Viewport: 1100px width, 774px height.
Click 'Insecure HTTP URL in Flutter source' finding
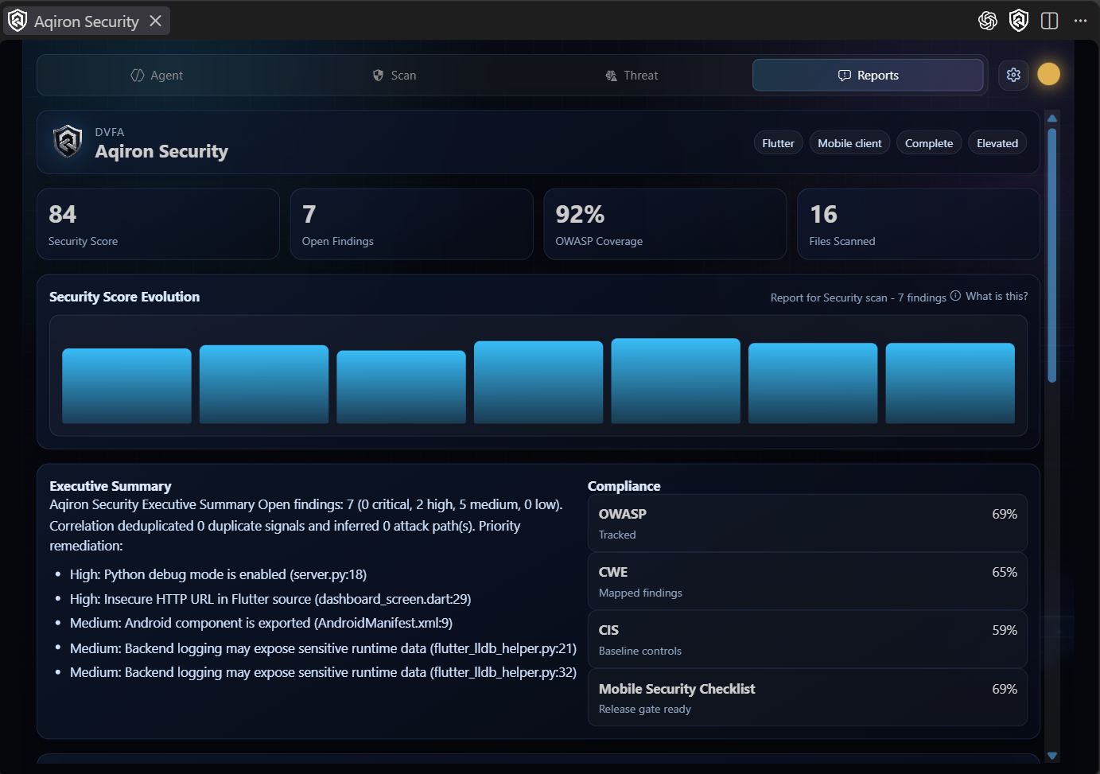point(270,599)
